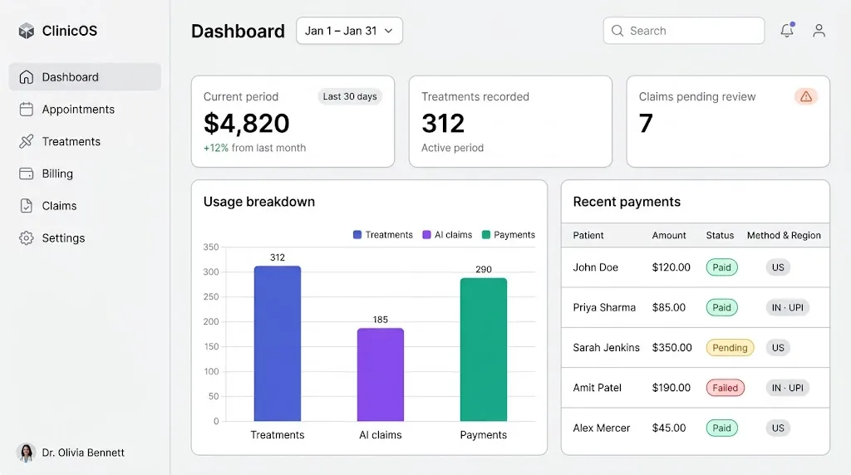
Task: Go to Dashboard in sidebar
Action: pyautogui.click(x=86, y=77)
